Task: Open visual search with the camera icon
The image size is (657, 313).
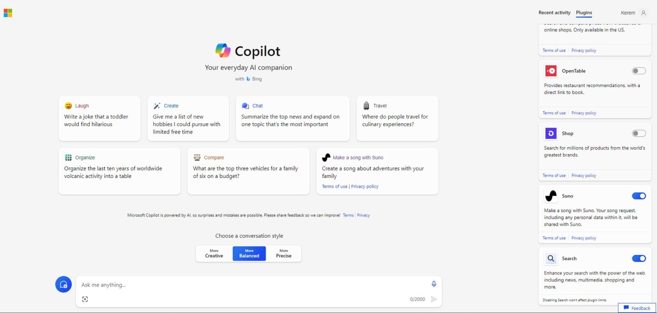Action: point(85,299)
